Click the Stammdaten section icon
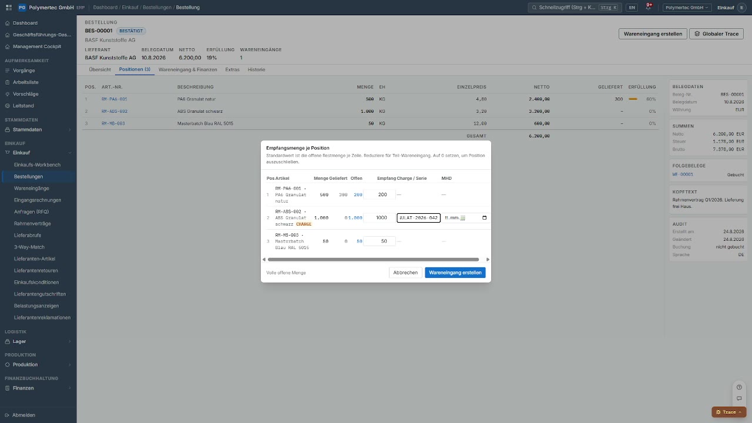The height and width of the screenshot is (423, 752). 7,129
